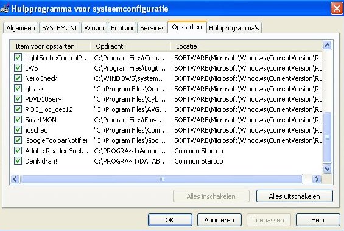Switch to the Services tab

click(152, 28)
